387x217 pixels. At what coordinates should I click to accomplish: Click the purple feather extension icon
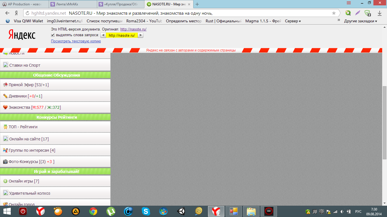(358, 13)
